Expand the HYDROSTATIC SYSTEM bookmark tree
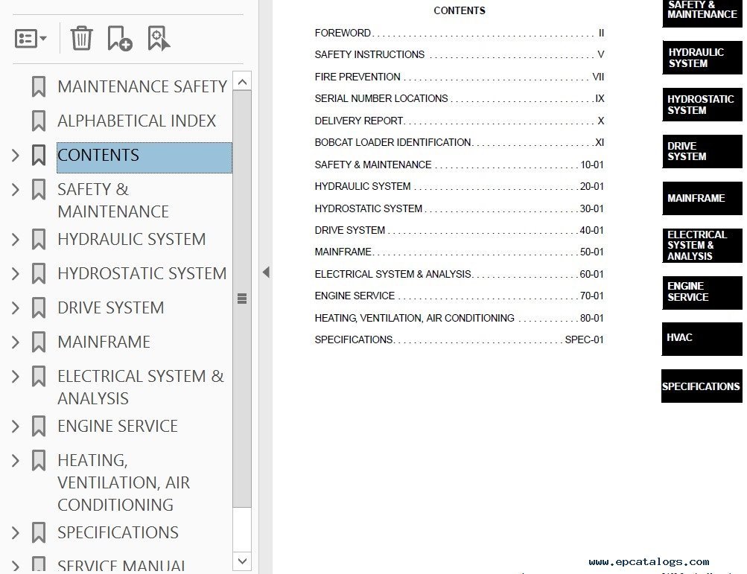This screenshot has width=747, height=574. 15,274
